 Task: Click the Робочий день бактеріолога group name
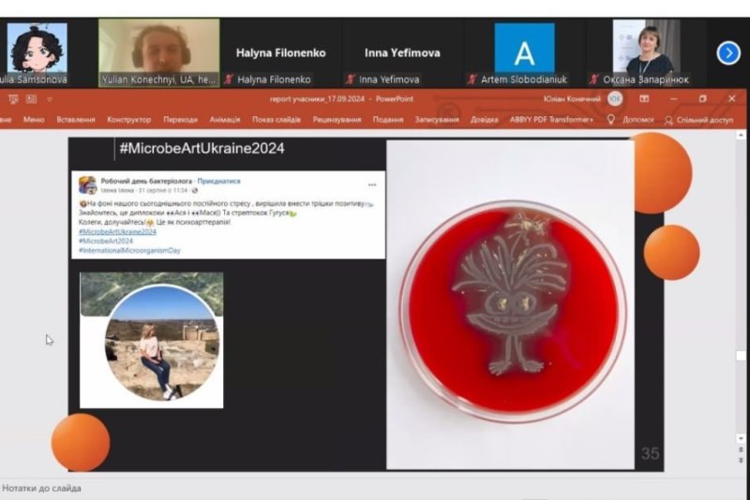point(146,181)
